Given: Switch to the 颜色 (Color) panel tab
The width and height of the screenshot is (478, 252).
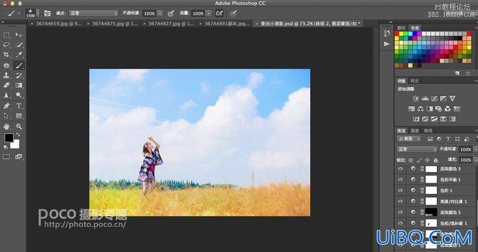Looking at the screenshot, I should [402, 28].
